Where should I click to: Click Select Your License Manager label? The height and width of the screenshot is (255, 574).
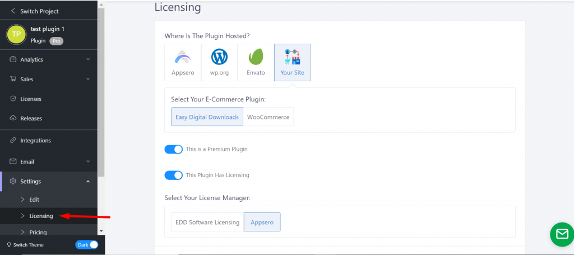208,198
